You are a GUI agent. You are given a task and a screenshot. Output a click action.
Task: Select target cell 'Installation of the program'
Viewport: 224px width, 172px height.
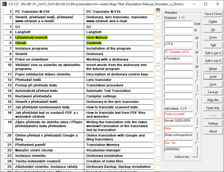[x=119, y=48]
